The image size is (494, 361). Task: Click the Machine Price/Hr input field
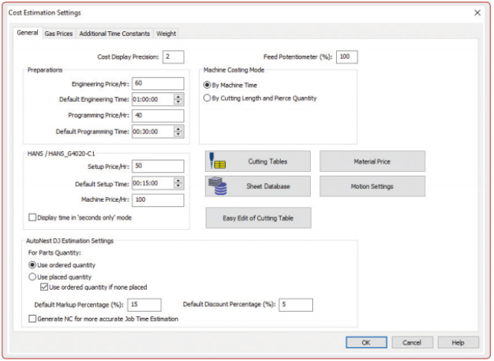(x=158, y=199)
